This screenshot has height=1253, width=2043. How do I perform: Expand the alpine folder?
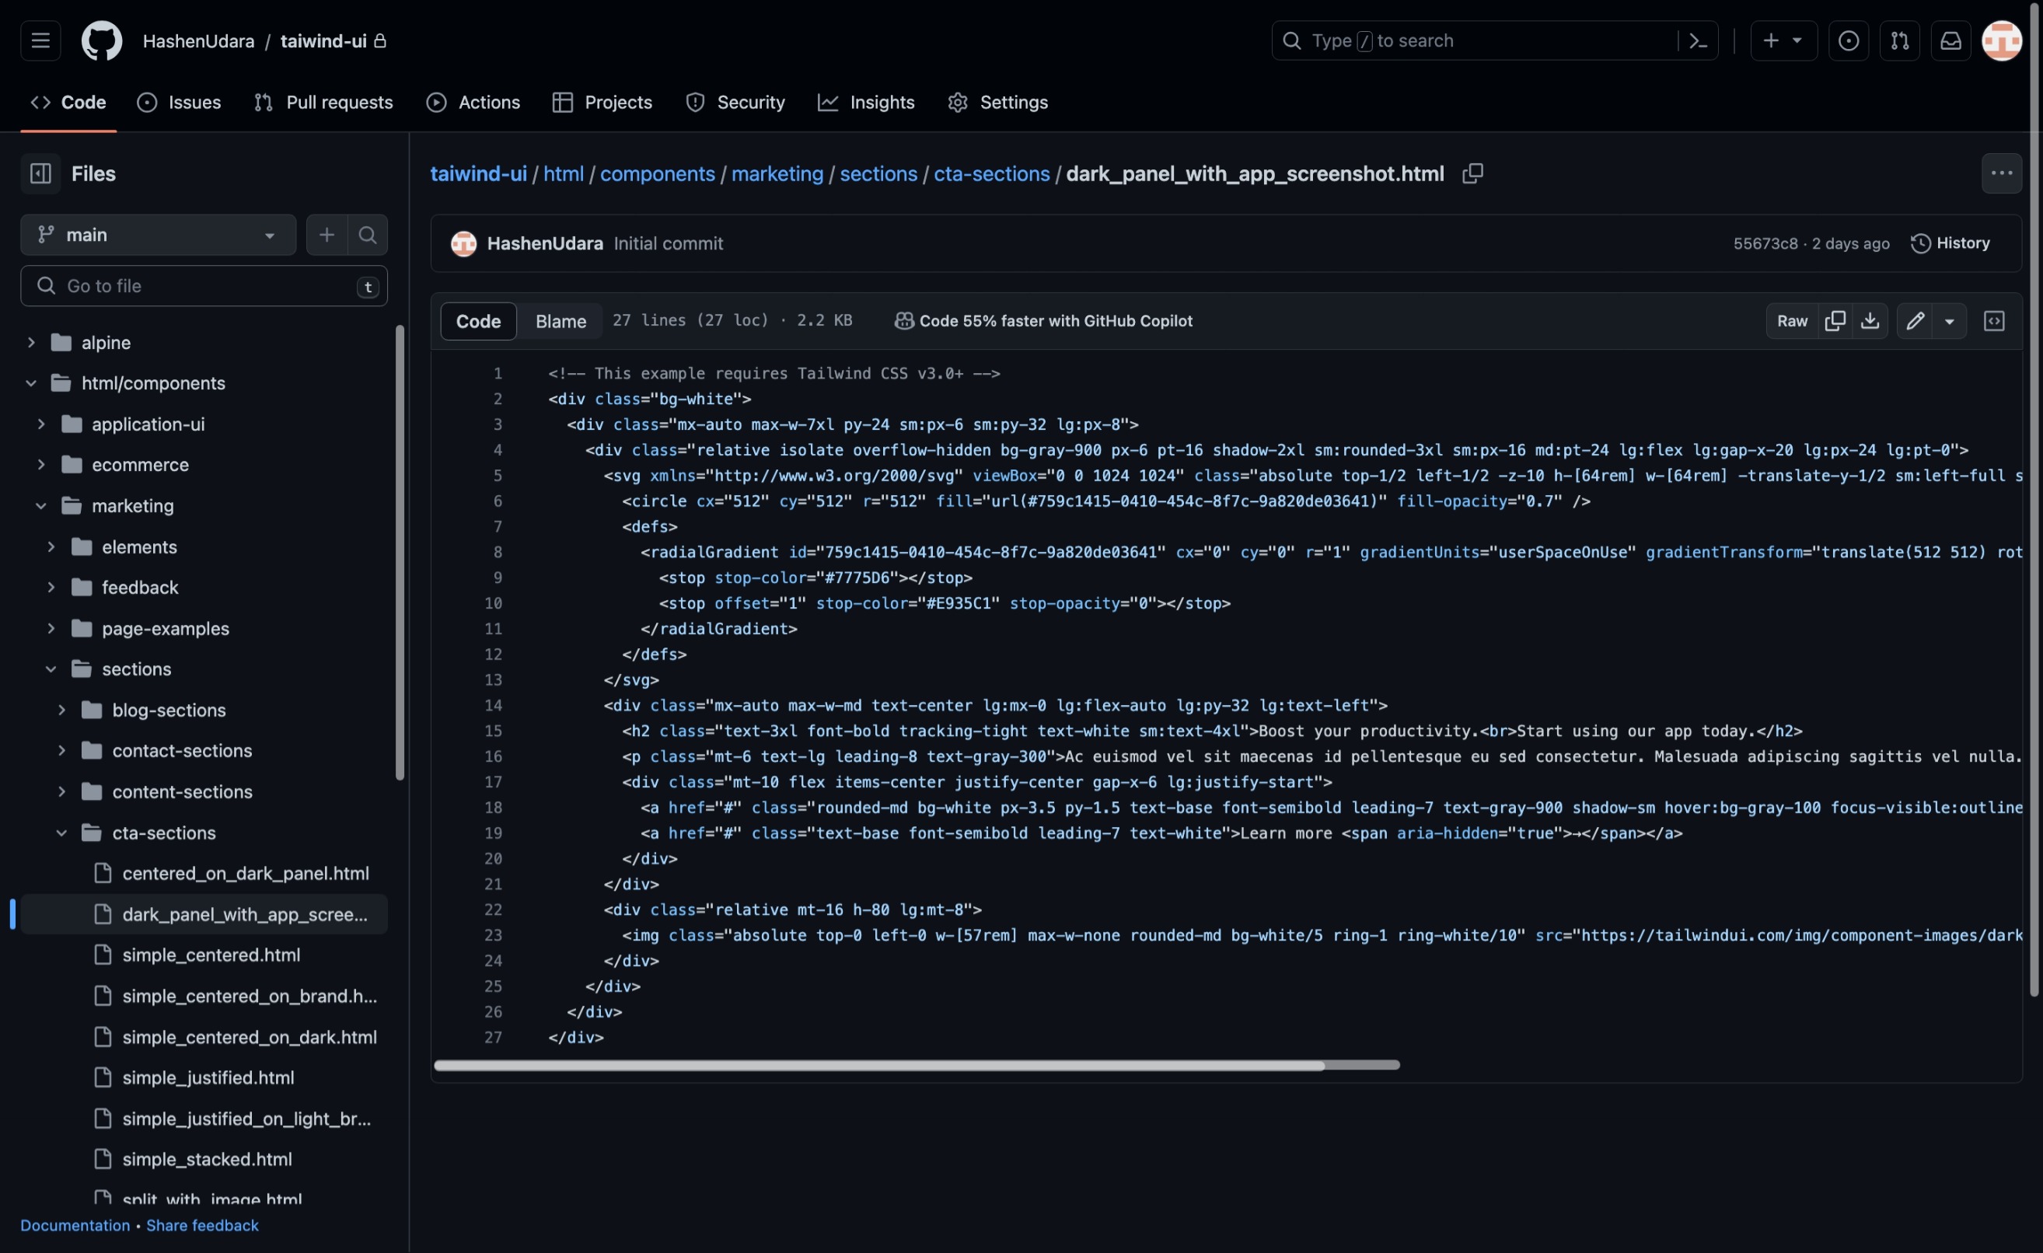[x=30, y=343]
